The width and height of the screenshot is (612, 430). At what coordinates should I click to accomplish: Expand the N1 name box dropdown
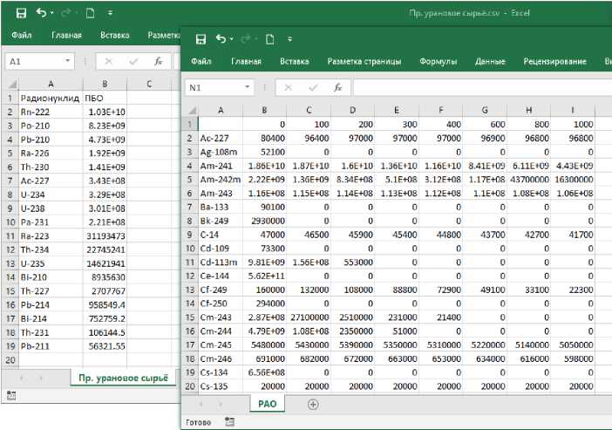248,88
